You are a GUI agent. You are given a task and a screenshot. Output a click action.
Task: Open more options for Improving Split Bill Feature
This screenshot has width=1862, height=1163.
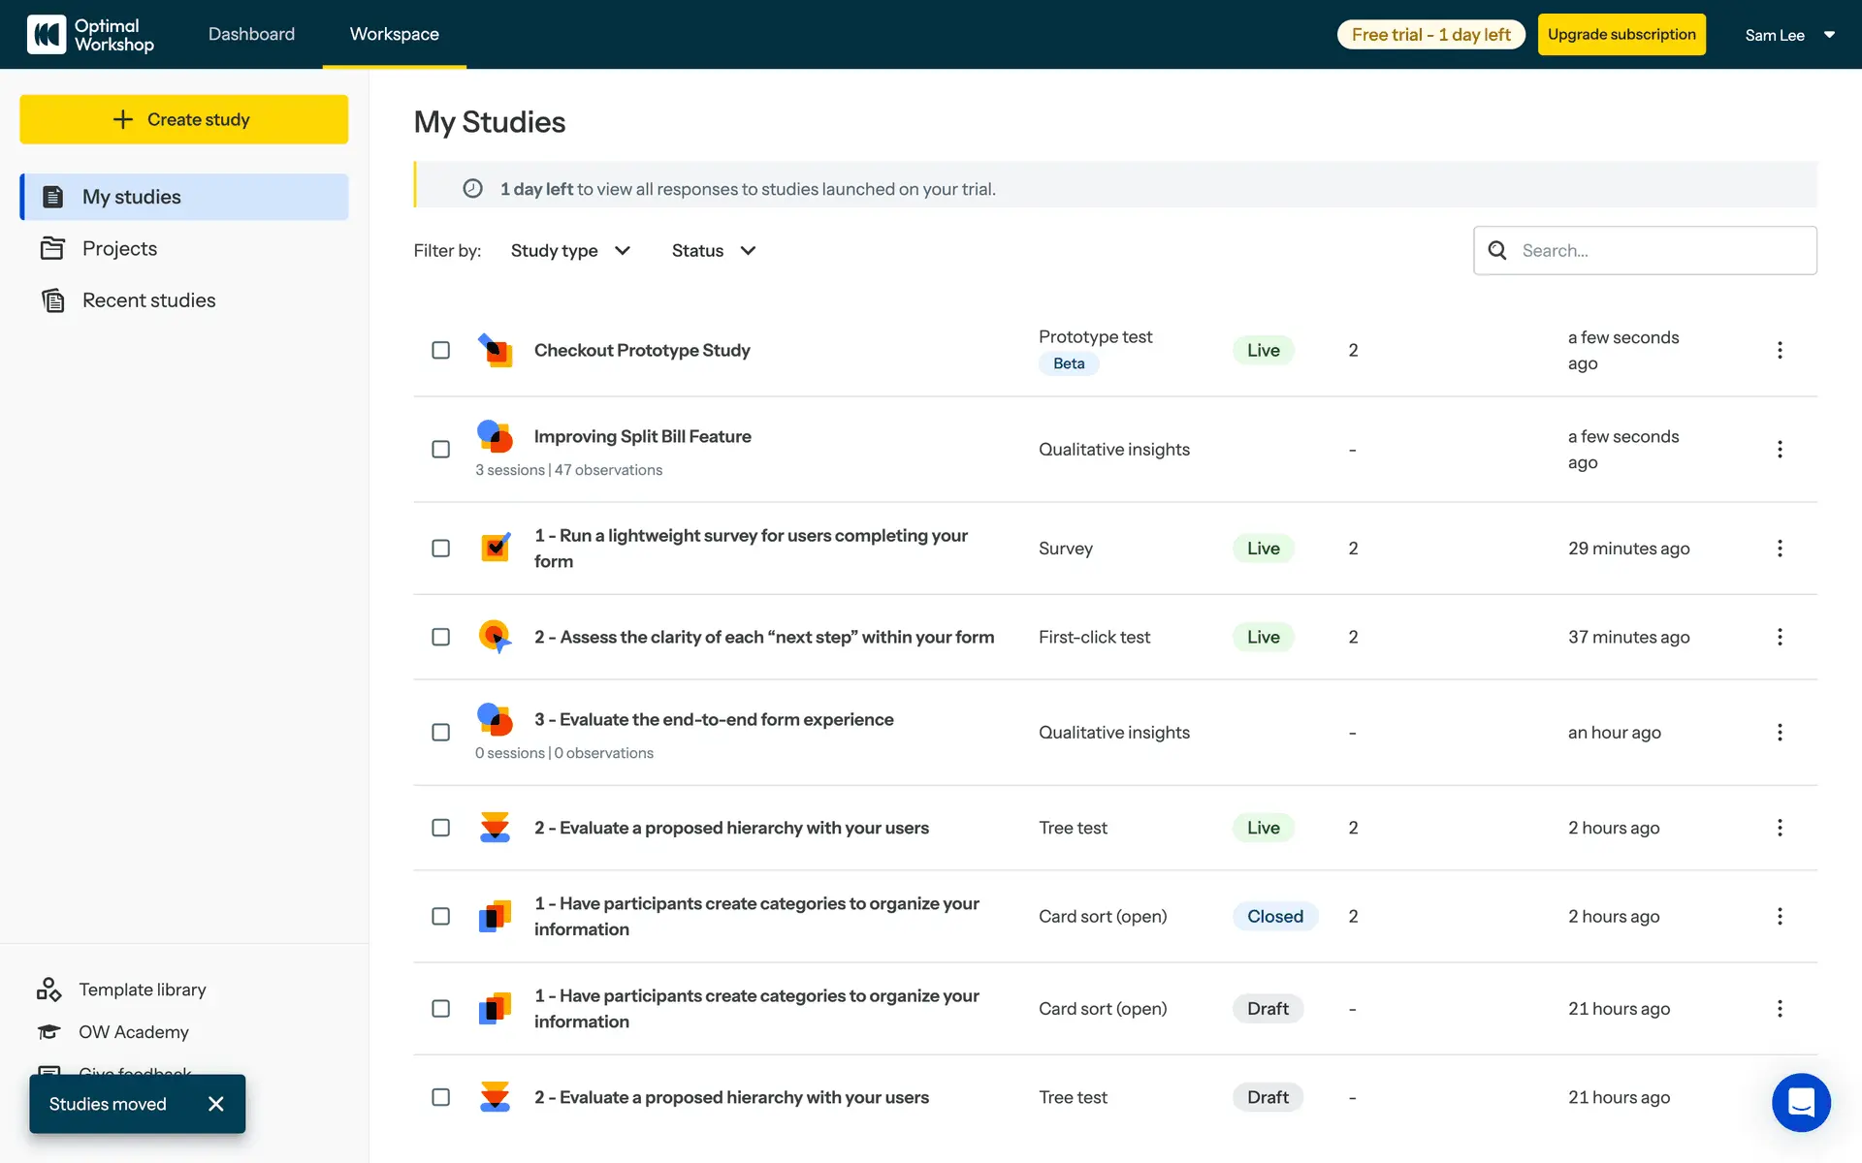point(1780,449)
